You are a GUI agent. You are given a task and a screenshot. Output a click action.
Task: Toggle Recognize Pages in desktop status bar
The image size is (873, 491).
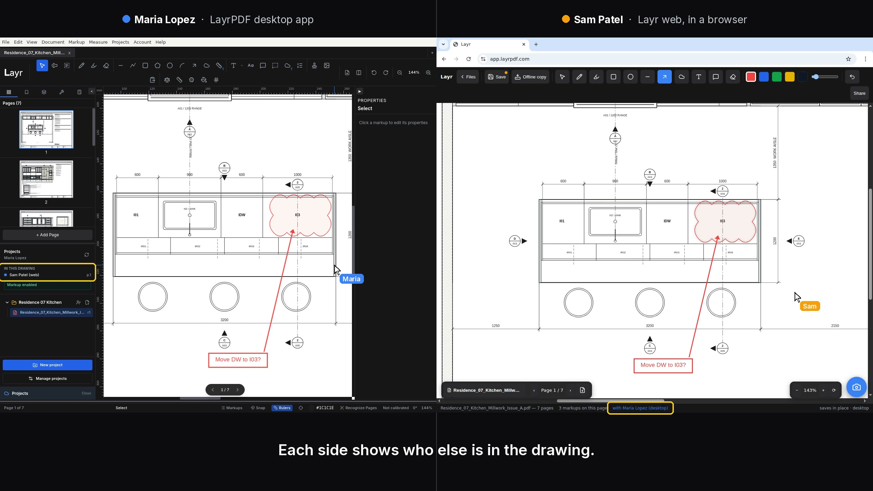pos(358,408)
